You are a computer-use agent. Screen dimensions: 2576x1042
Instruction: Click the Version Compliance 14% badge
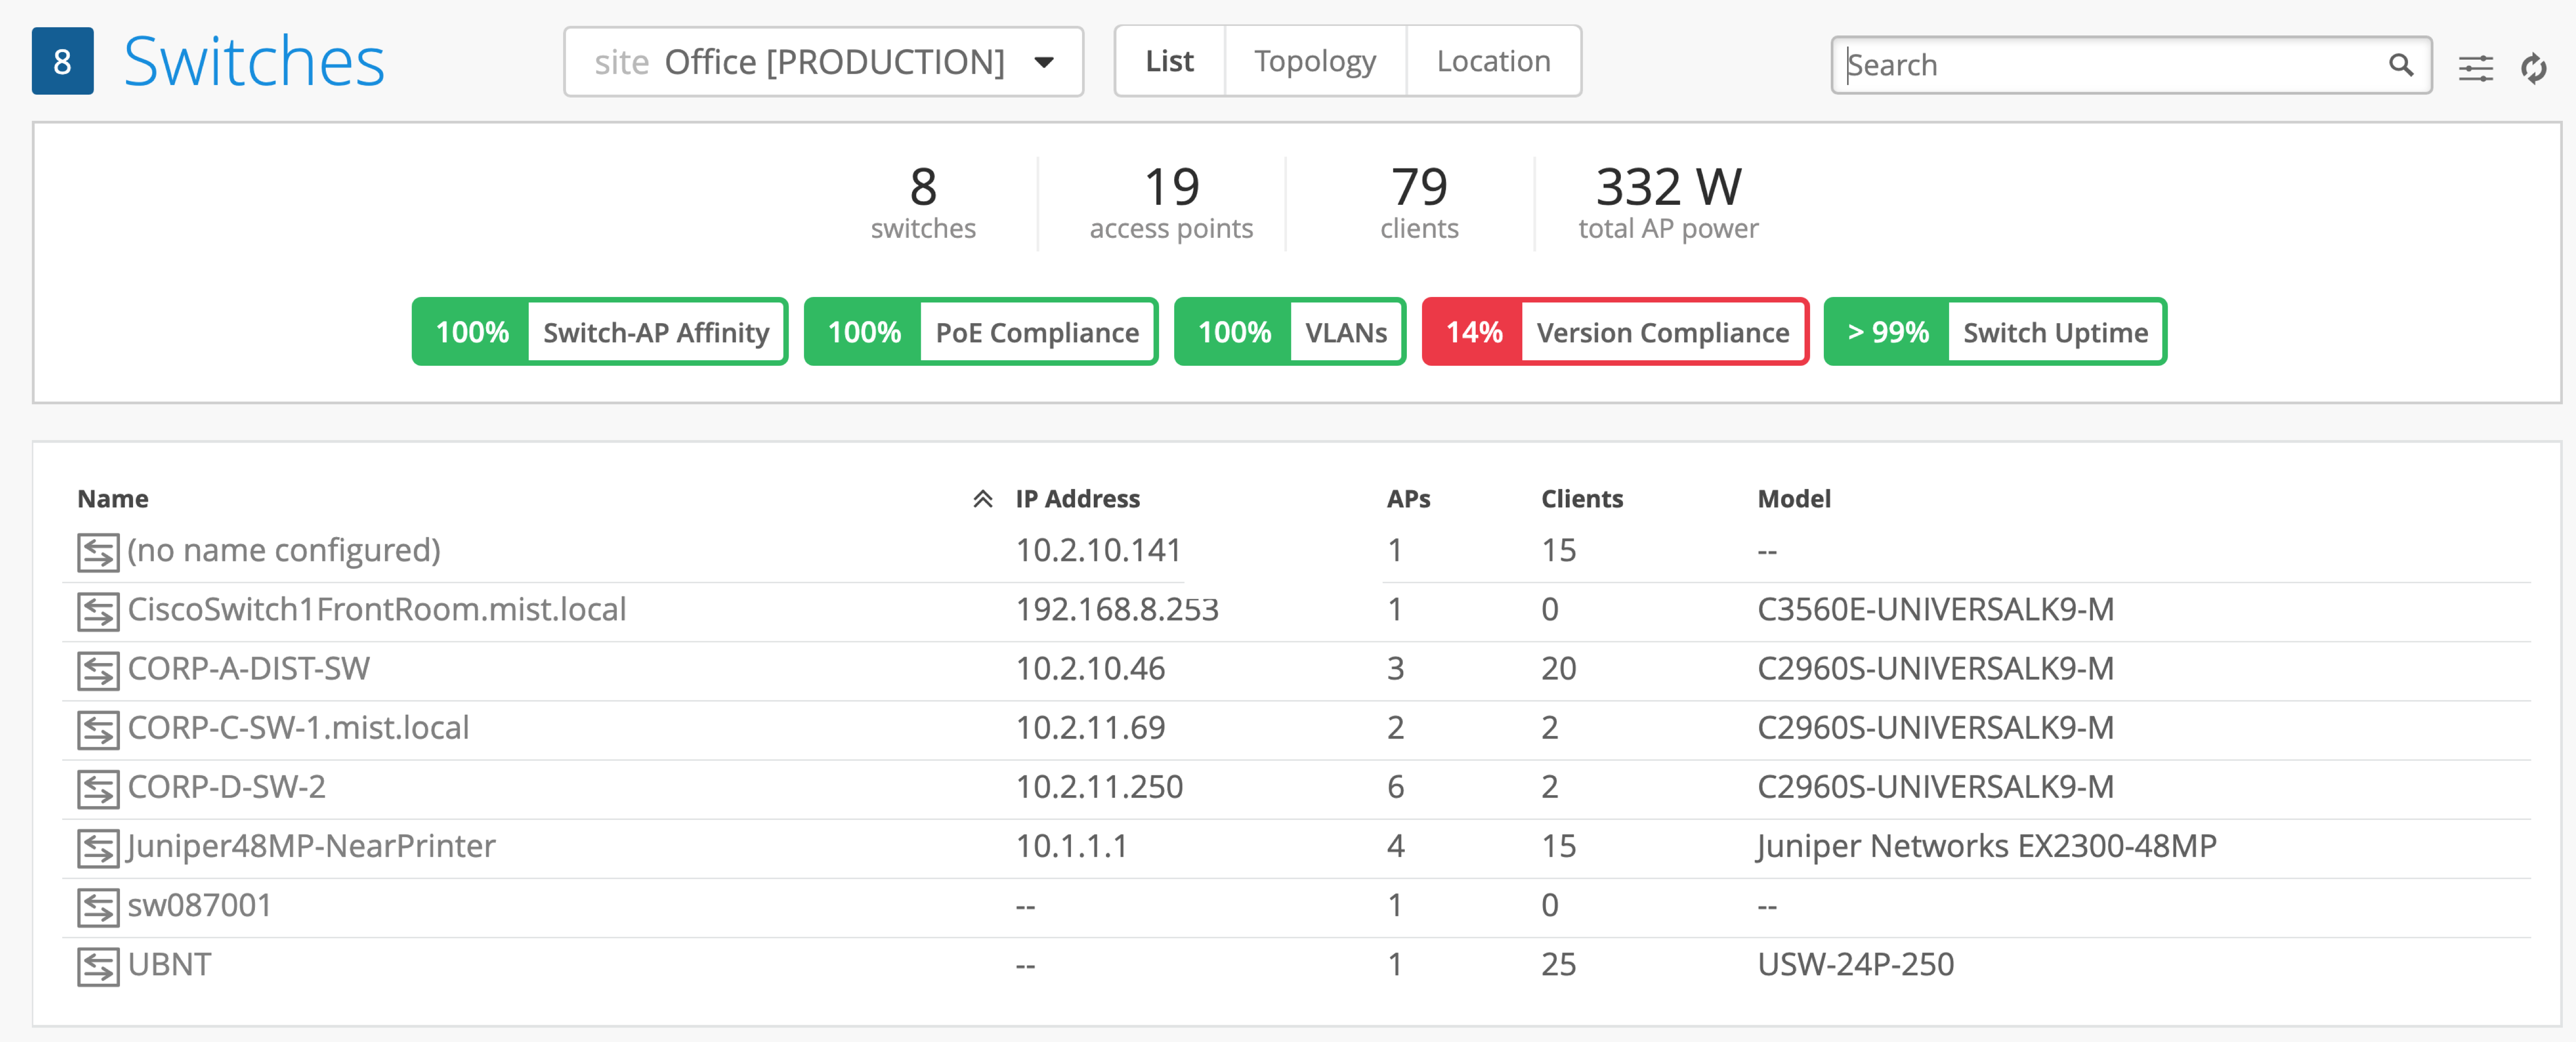coord(1614,332)
